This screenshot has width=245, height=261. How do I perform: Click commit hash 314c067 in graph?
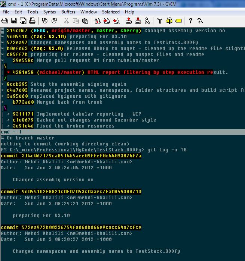click(17, 31)
